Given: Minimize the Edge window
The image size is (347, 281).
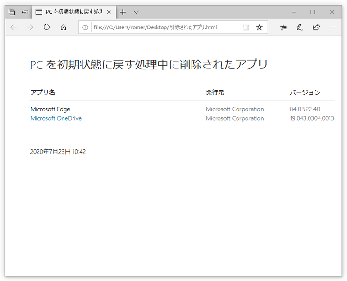Looking at the screenshot, I should [x=293, y=12].
